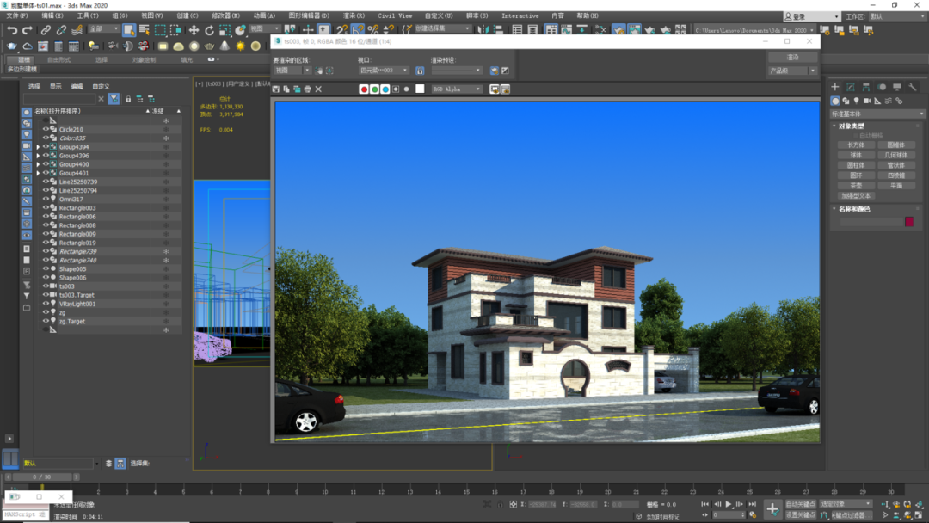The height and width of the screenshot is (523, 929).
Task: Save rendered image with the disk icon
Action: click(x=276, y=89)
